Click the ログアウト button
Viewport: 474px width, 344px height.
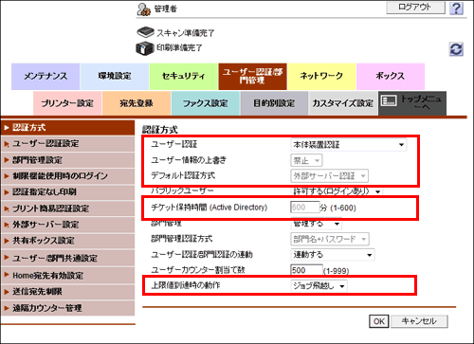(415, 7)
